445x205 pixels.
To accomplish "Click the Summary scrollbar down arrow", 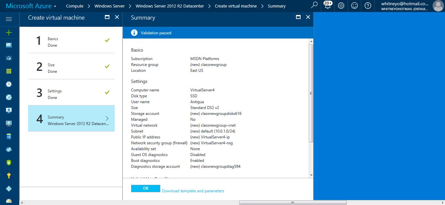I will pos(311,176).
